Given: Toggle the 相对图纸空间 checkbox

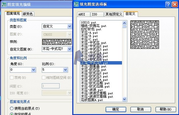Looking at the screenshot, I should (x=44, y=78).
